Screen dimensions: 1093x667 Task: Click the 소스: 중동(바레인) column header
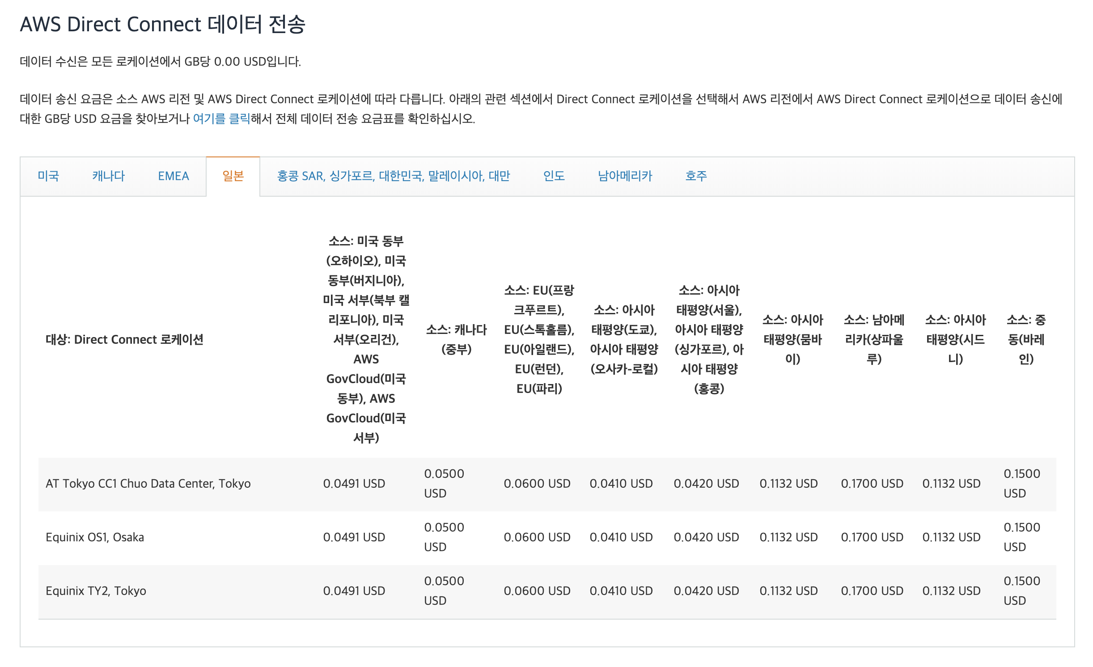coord(1026,340)
